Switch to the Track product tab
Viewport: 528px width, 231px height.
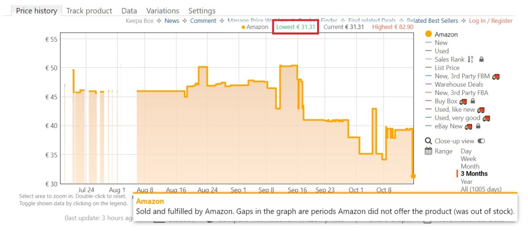89,11
